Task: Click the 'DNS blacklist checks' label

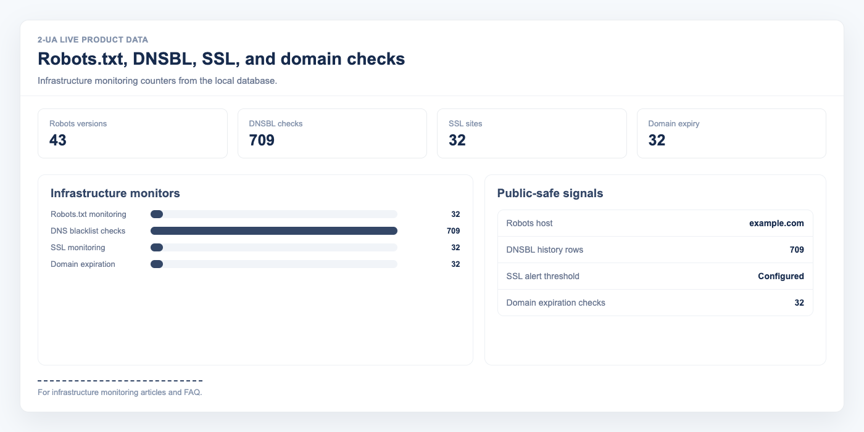Action: [88, 231]
